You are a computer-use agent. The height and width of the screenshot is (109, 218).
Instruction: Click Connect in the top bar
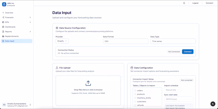(x=209, y=3)
